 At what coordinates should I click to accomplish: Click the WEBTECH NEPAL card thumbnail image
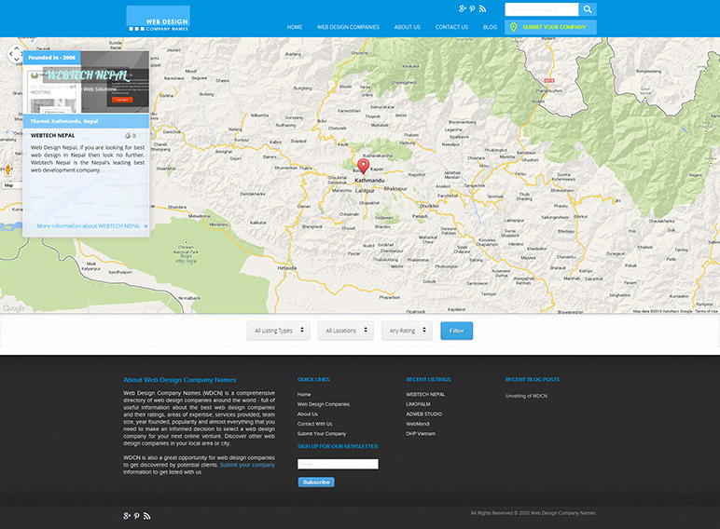86,82
